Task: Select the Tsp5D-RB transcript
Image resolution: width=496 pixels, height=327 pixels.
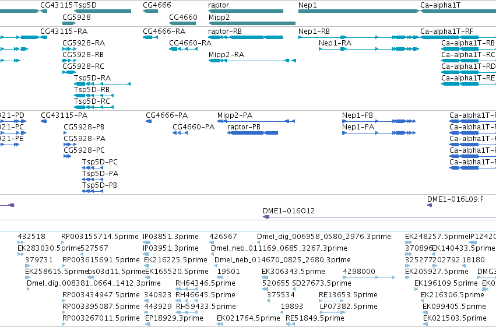Action: [92, 90]
